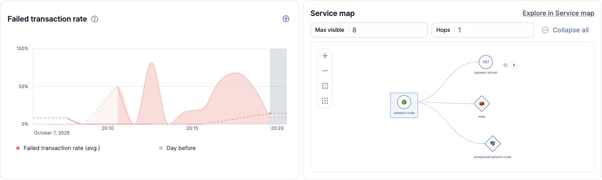This screenshot has height=180, width=602.
Task: Click the Failed transaction rate title
Action: (48, 19)
